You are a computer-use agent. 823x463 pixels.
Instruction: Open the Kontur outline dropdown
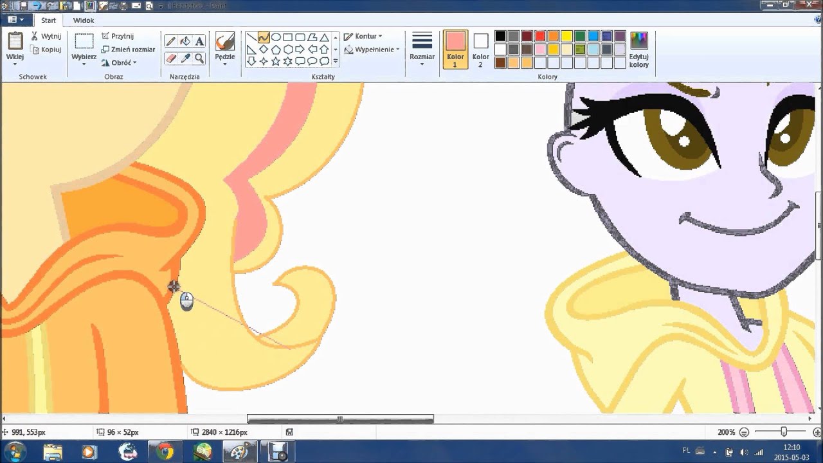[x=363, y=37]
